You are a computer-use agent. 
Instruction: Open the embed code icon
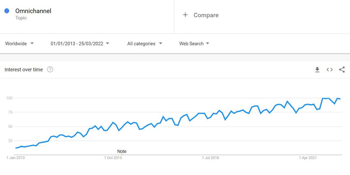[330, 70]
